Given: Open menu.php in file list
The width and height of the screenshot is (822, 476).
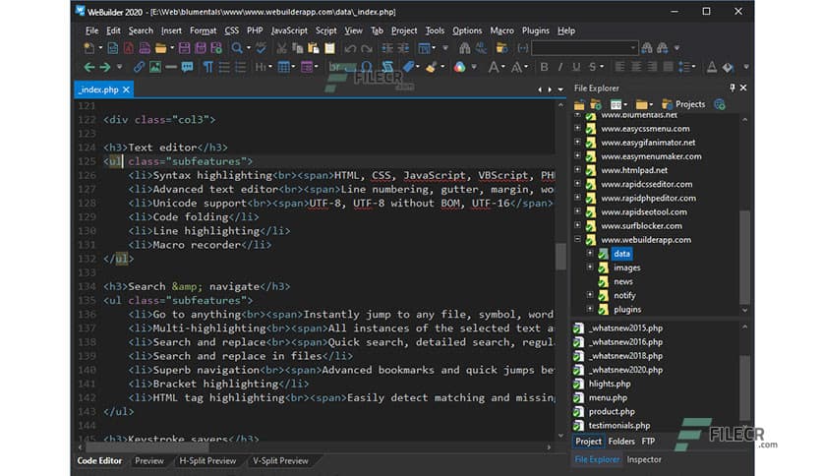Looking at the screenshot, I should click(608, 397).
